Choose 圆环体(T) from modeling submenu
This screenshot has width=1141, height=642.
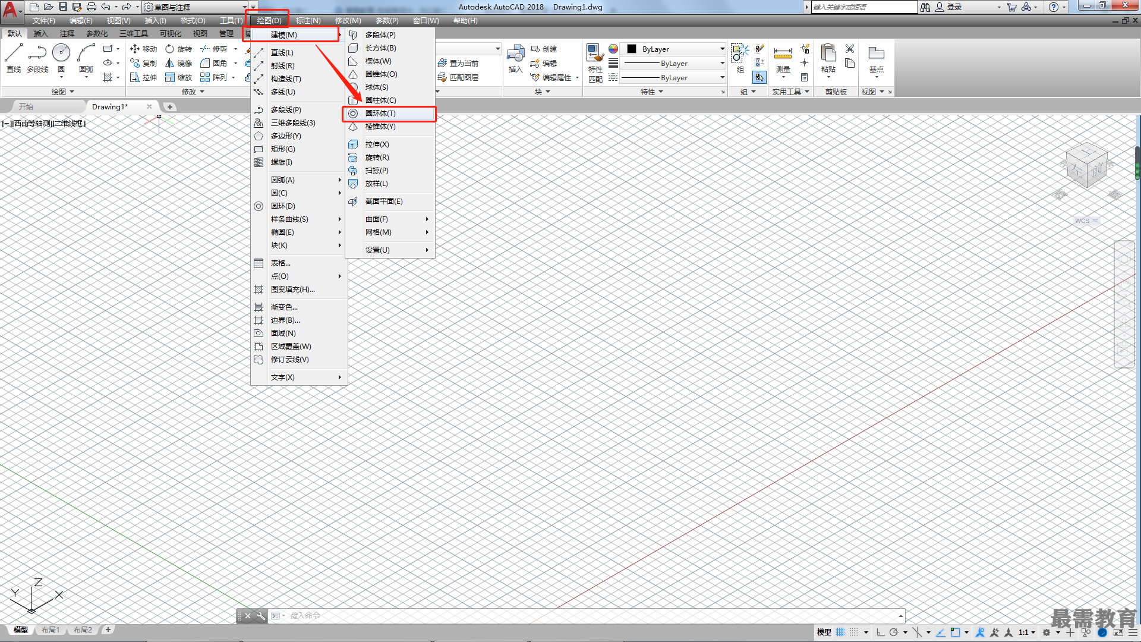[x=390, y=113]
